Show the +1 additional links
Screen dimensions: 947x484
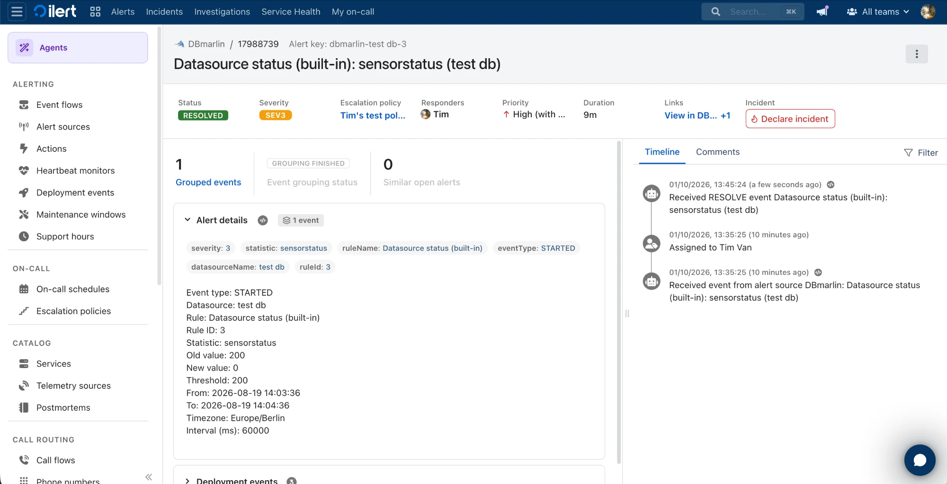[x=725, y=115]
